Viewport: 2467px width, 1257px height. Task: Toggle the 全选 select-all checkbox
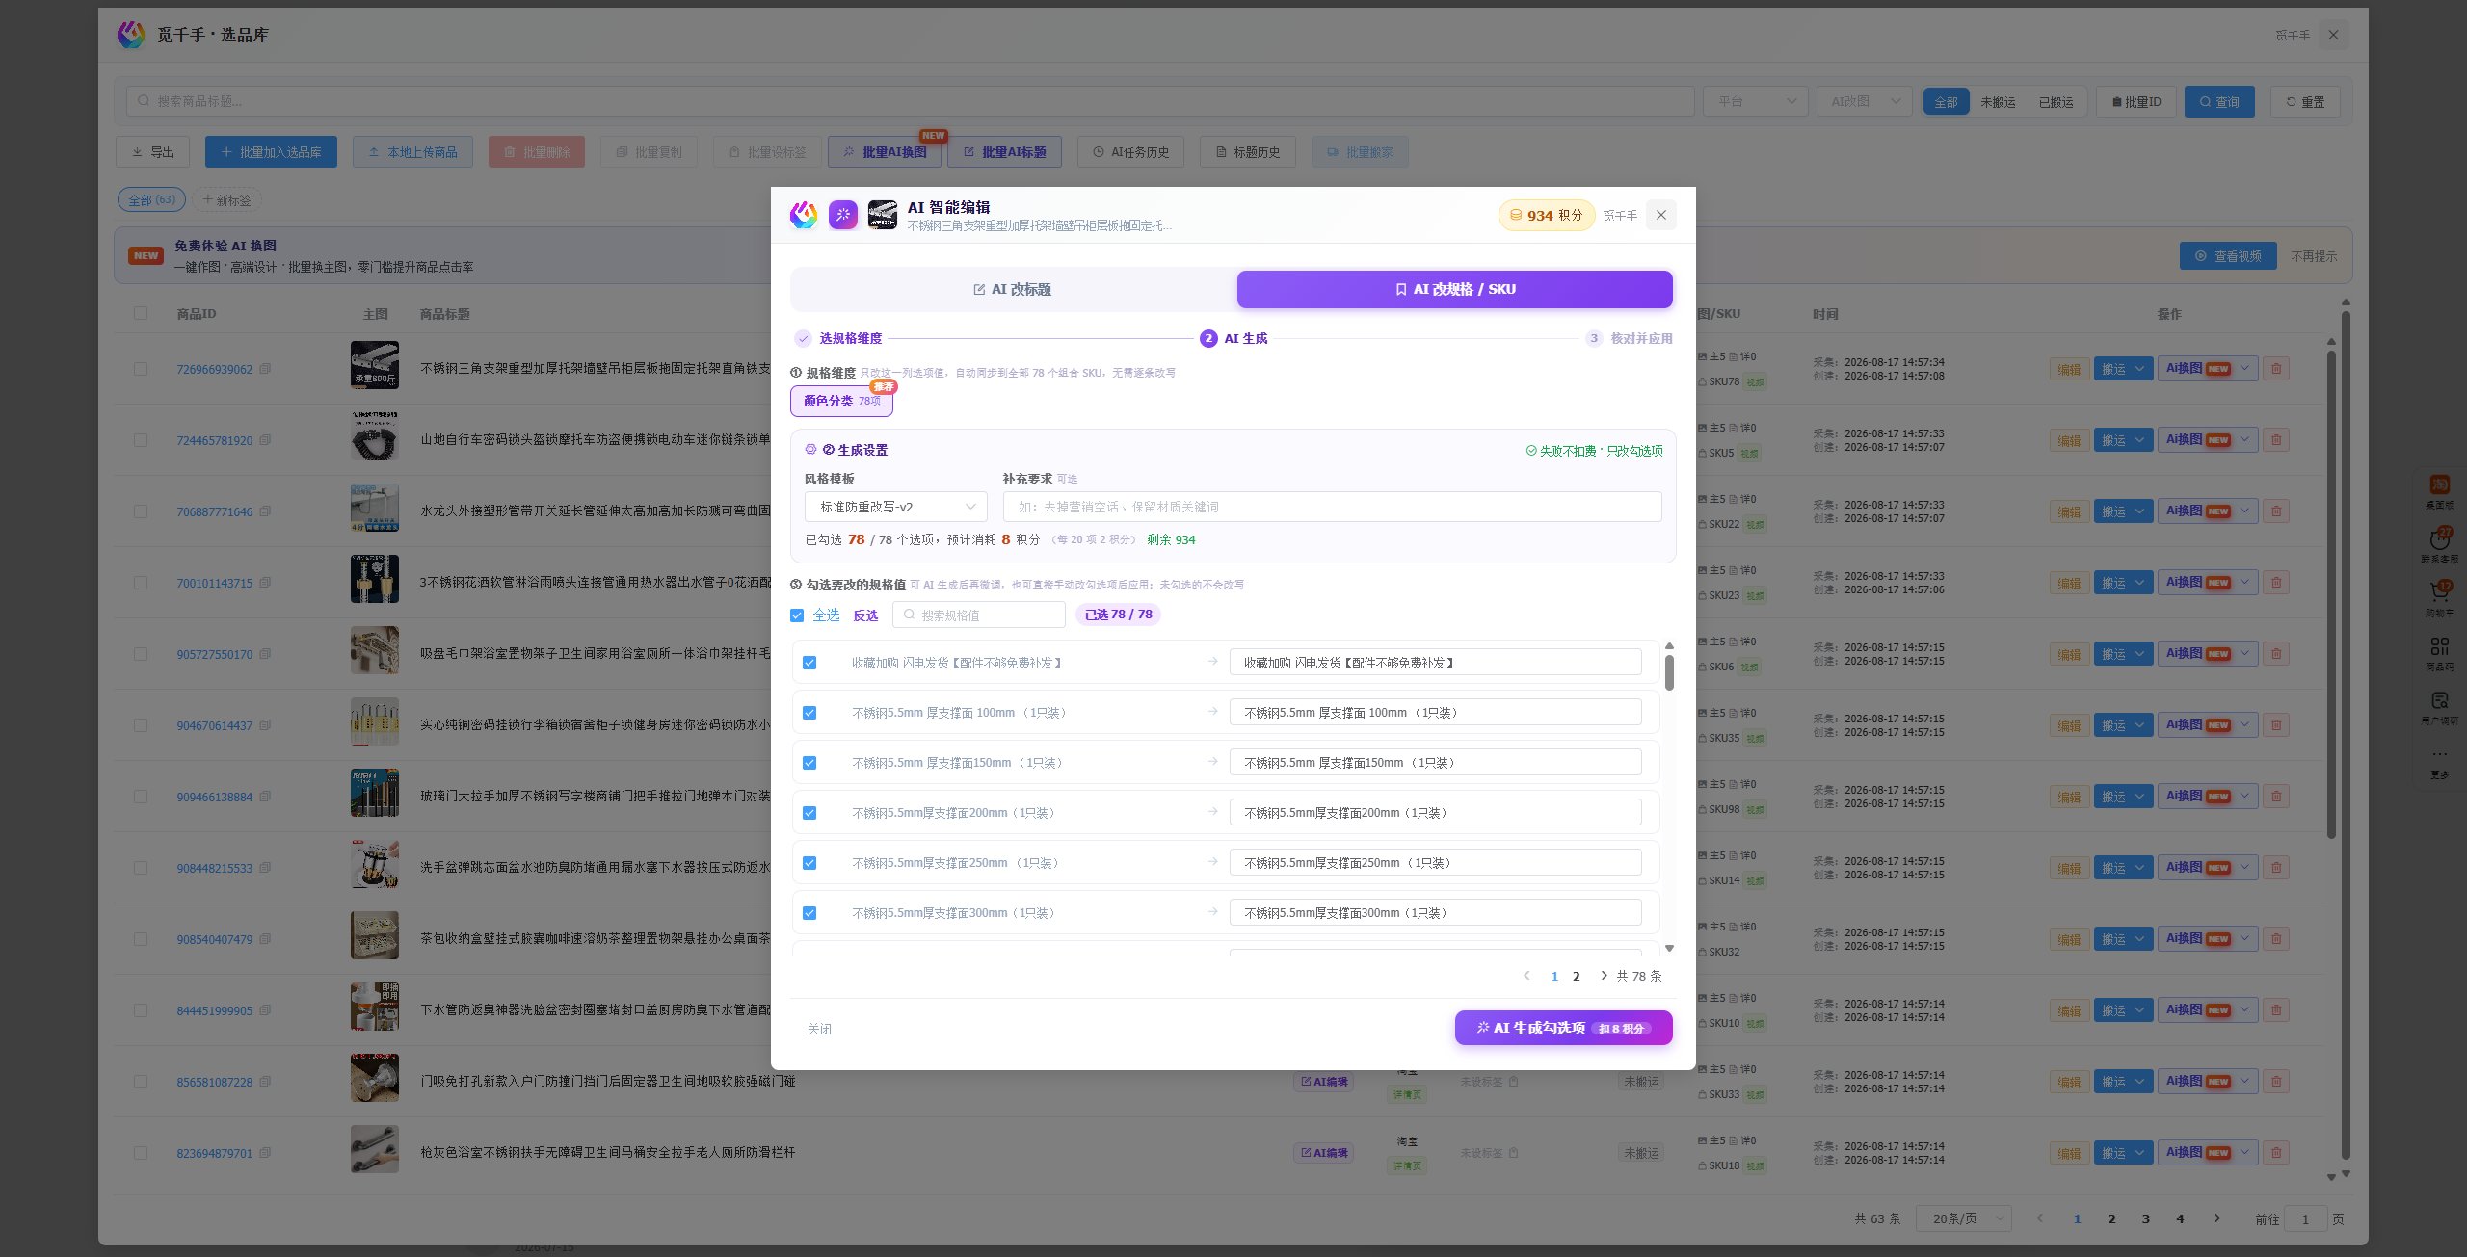coord(797,615)
